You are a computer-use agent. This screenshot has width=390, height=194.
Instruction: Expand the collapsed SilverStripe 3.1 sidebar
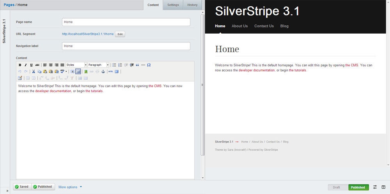tap(7, 191)
